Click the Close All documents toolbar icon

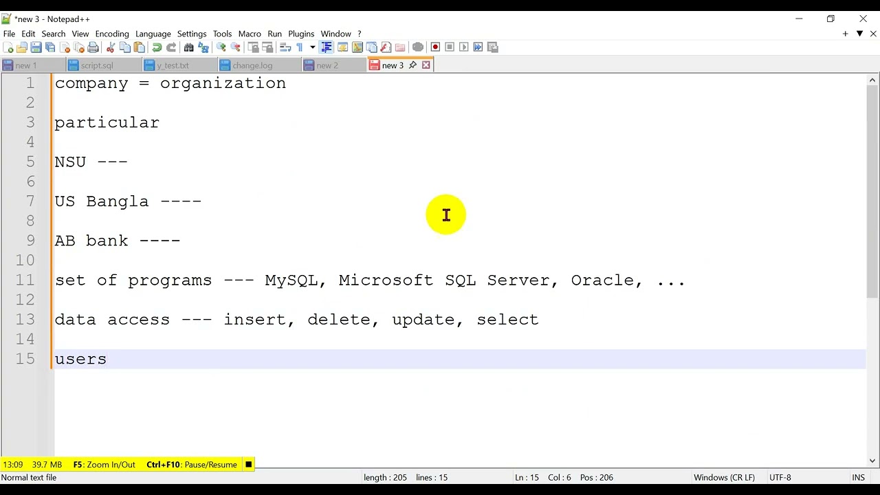tap(79, 47)
